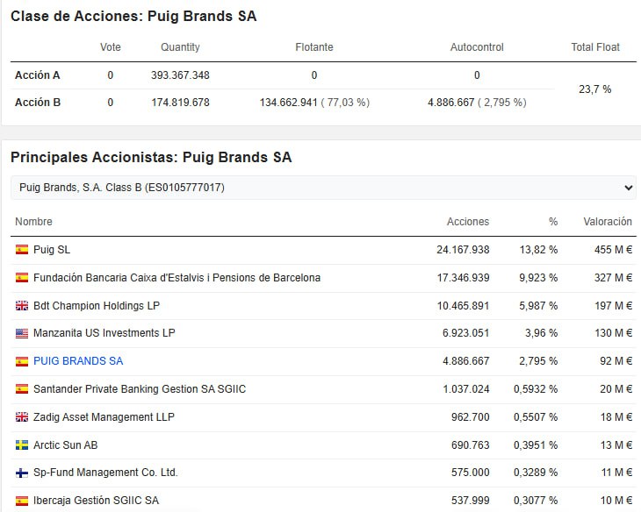Select the Acción B row label
Image resolution: width=641 pixels, height=512 pixels.
tap(38, 103)
